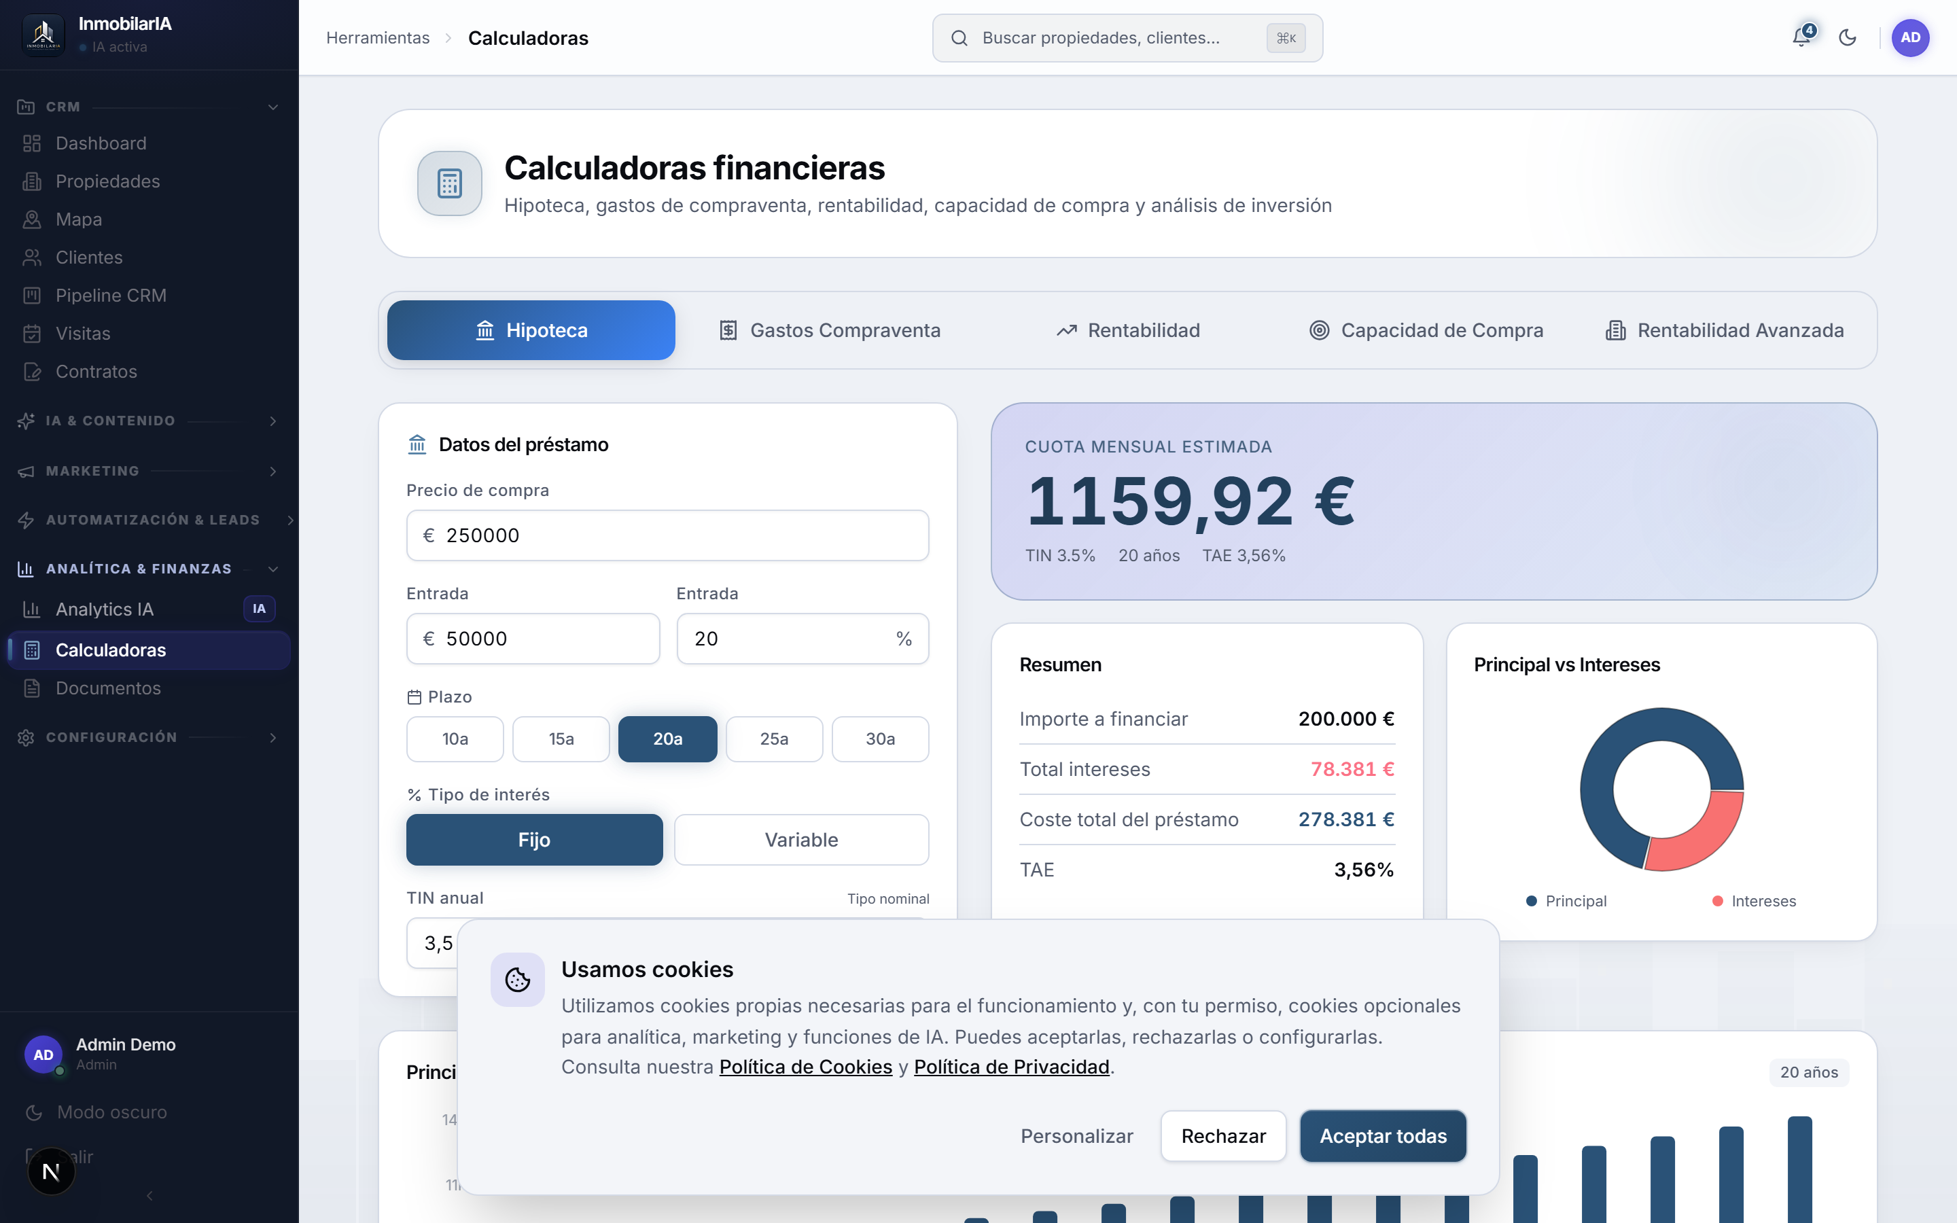
Task: Click the Rechazar cookies button
Action: coord(1224,1135)
